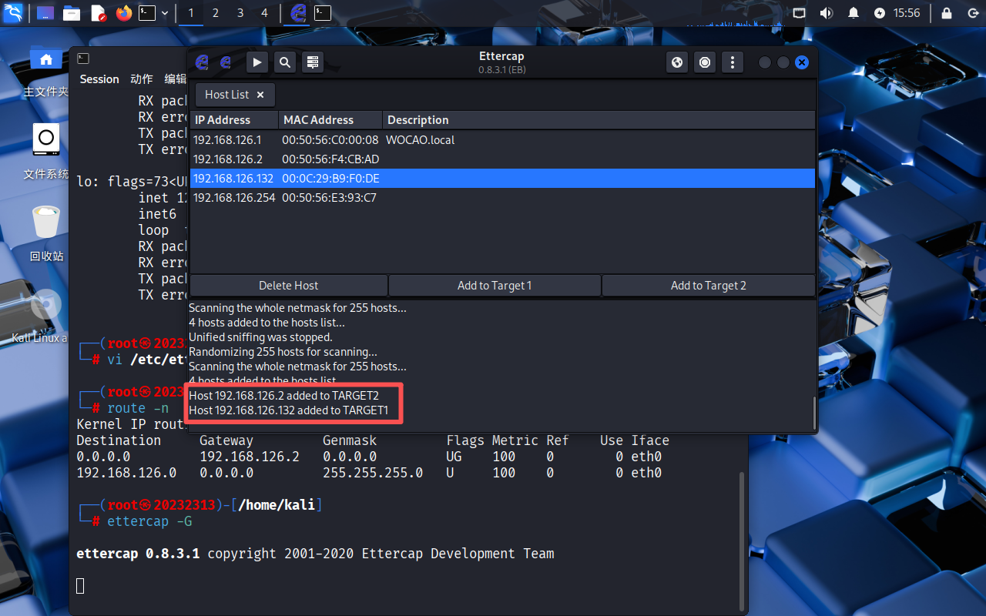Select host row 192.168.126.132

click(502, 179)
